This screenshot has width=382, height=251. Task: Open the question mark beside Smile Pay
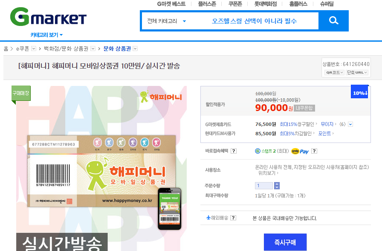pos(314,151)
